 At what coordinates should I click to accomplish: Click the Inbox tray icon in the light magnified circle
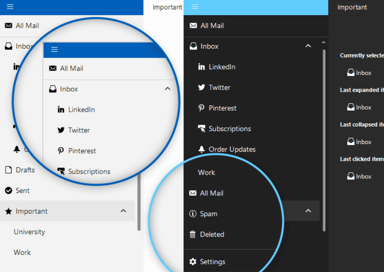point(53,89)
